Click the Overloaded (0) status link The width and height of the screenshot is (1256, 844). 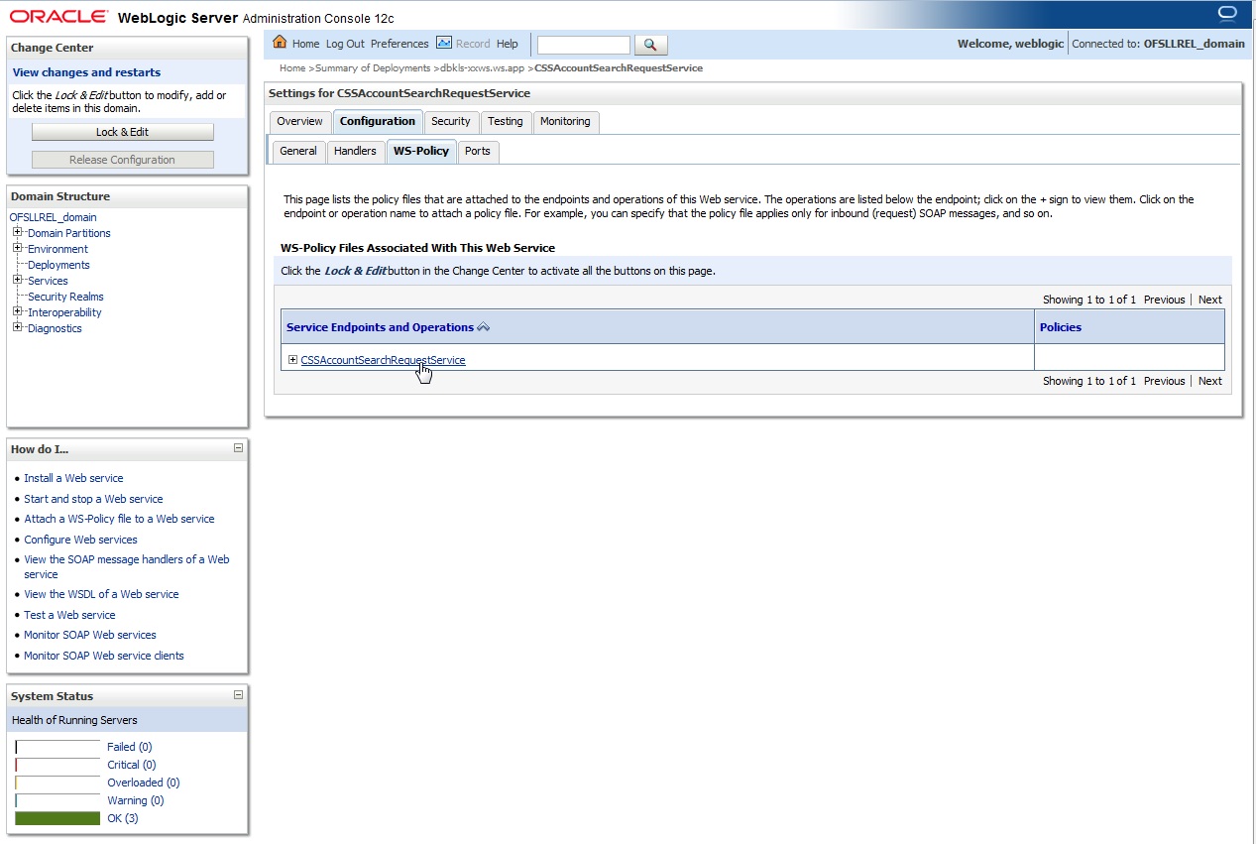[x=143, y=783]
